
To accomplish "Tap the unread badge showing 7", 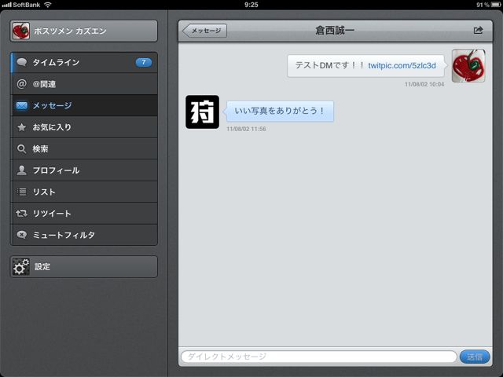I will point(143,62).
